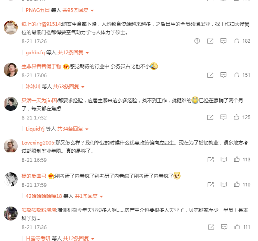Open the reply box for the Lovexing2005 comment

point(223,159)
